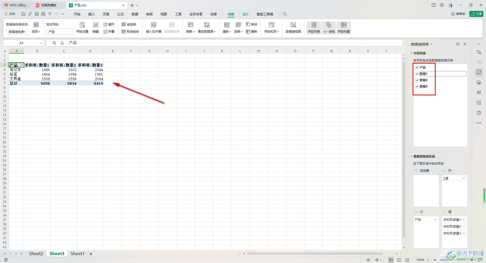The image size is (486, 263).
Task: Select cell showing total 6419
Action: click(x=90, y=83)
